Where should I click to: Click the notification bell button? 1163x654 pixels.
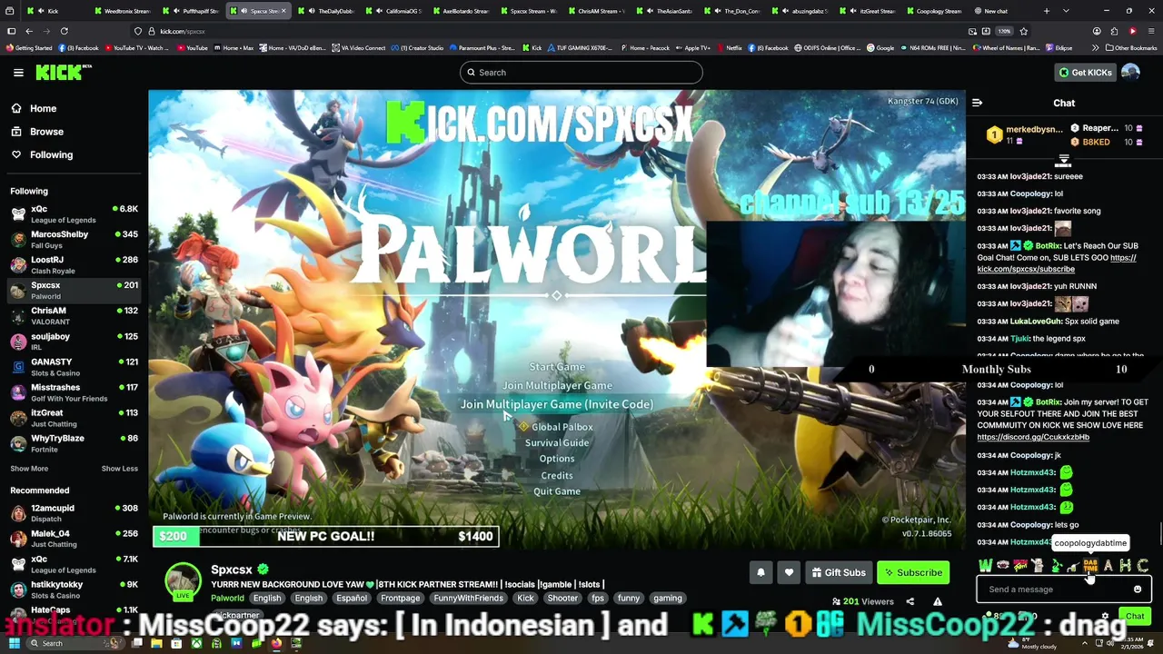click(761, 572)
